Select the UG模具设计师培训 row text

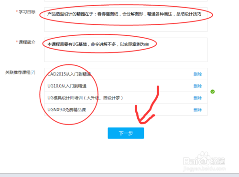[x=85, y=98]
